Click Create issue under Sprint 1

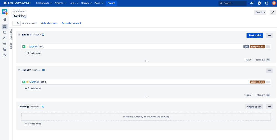click(x=33, y=53)
